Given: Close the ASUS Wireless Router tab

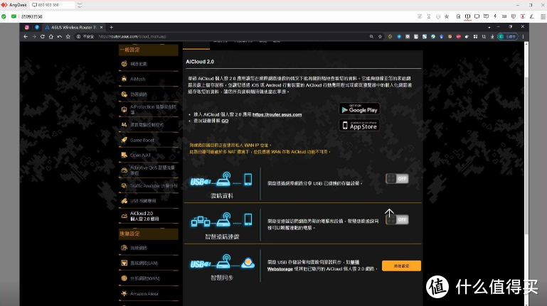Looking at the screenshot, I should (x=102, y=27).
